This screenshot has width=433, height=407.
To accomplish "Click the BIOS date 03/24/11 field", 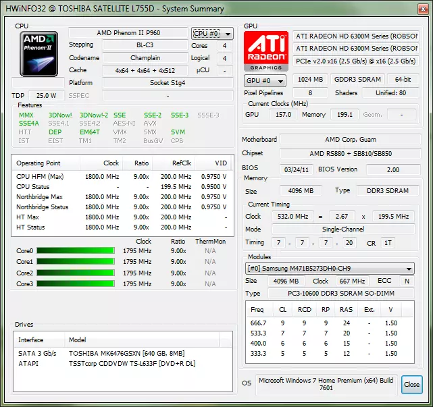I will click(297, 169).
